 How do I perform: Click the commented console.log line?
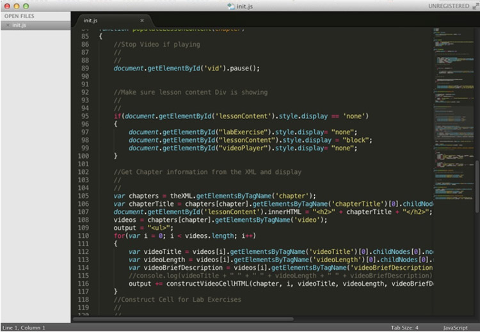click(x=280, y=276)
